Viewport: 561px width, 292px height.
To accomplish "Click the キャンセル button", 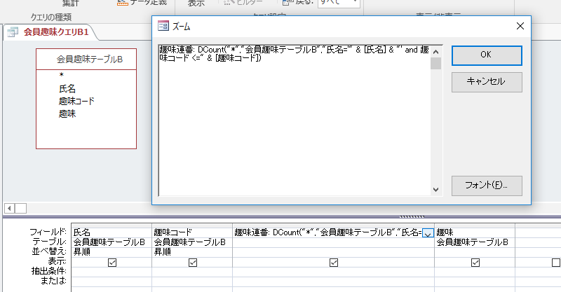I will tap(487, 82).
